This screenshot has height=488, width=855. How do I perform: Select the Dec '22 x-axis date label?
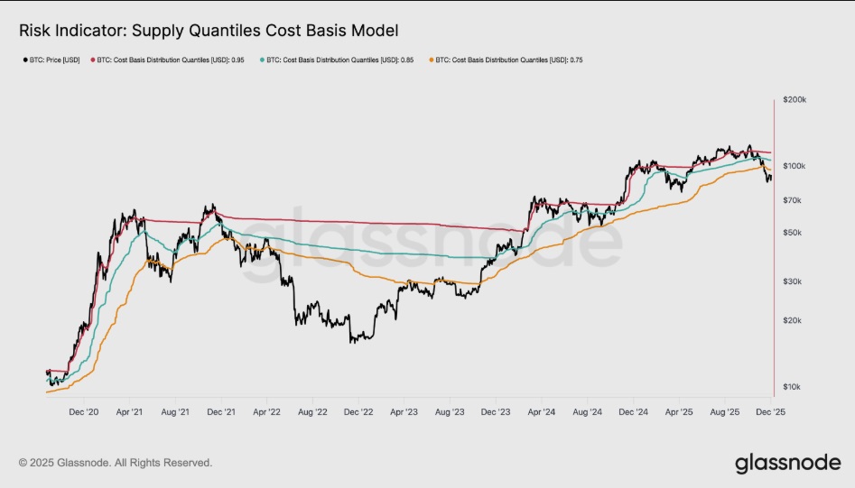(358, 411)
